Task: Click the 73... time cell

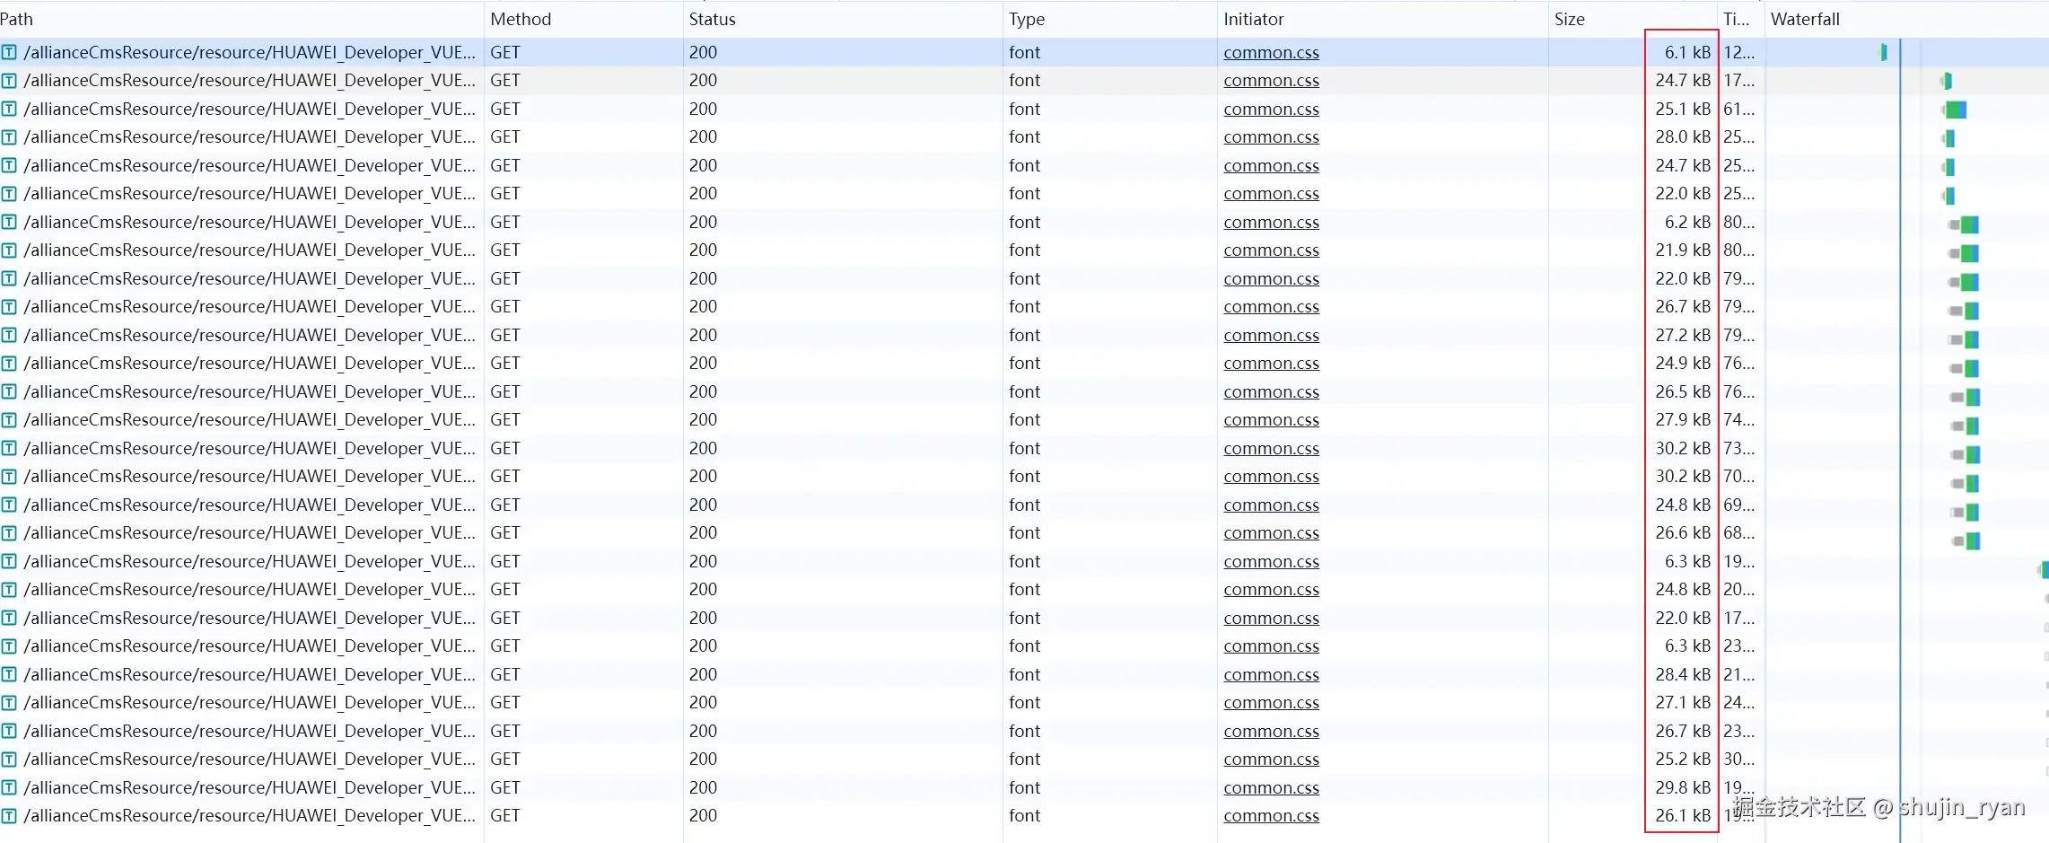Action: click(1738, 448)
